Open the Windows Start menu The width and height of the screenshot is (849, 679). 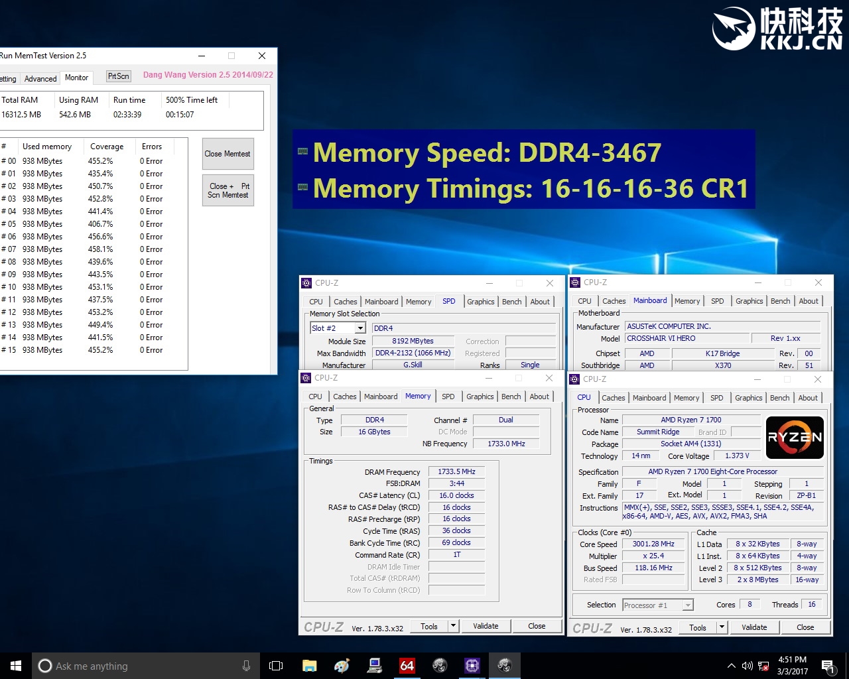click(x=16, y=666)
